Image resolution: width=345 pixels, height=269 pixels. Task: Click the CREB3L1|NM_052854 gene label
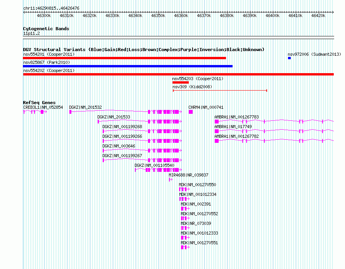coord(43,107)
